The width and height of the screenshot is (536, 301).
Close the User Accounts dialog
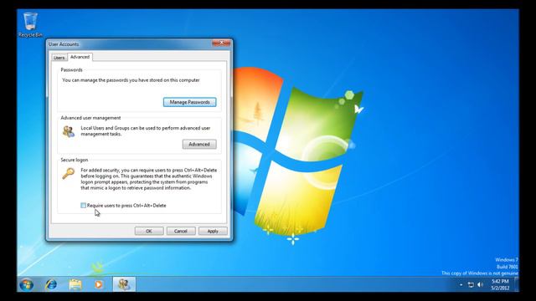221,43
